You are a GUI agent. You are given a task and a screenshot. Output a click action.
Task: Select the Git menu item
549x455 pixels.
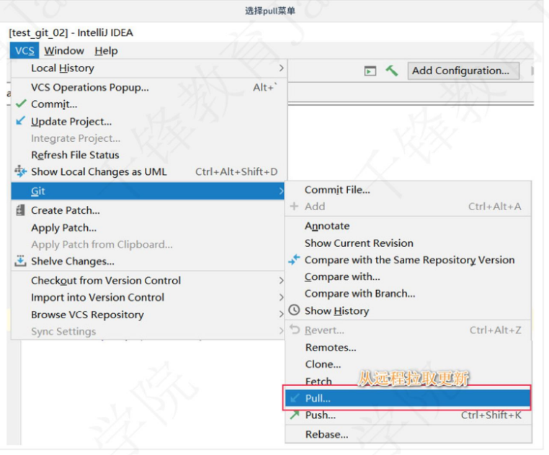pos(148,191)
